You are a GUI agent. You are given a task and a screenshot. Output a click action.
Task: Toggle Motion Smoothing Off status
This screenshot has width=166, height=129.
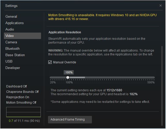tap(21, 102)
